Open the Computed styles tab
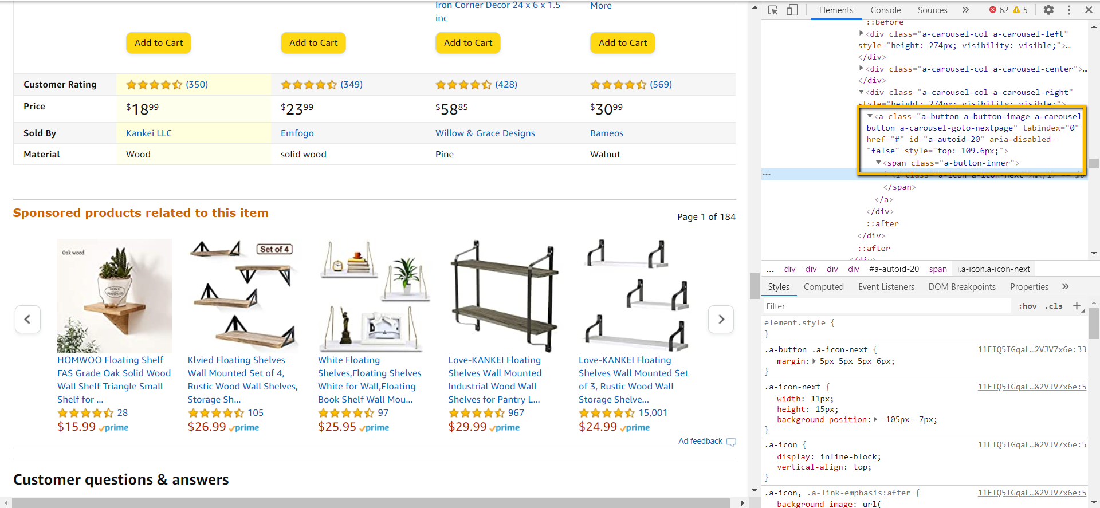This screenshot has width=1100, height=508. [x=823, y=287]
